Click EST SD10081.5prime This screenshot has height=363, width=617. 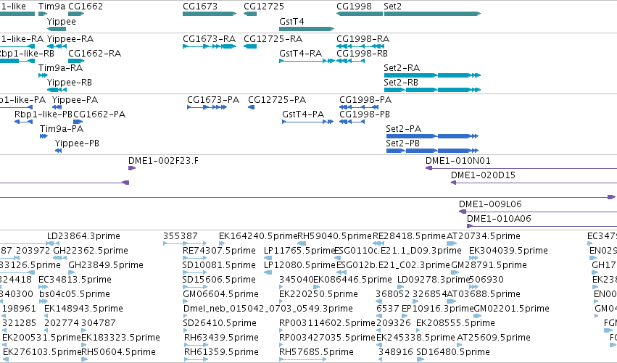click(194, 273)
